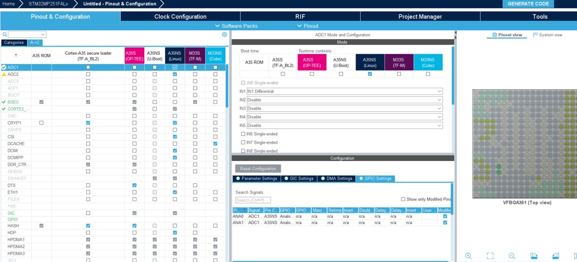Select the Categories tab
Screen dimensions: 577x262
click(13, 42)
